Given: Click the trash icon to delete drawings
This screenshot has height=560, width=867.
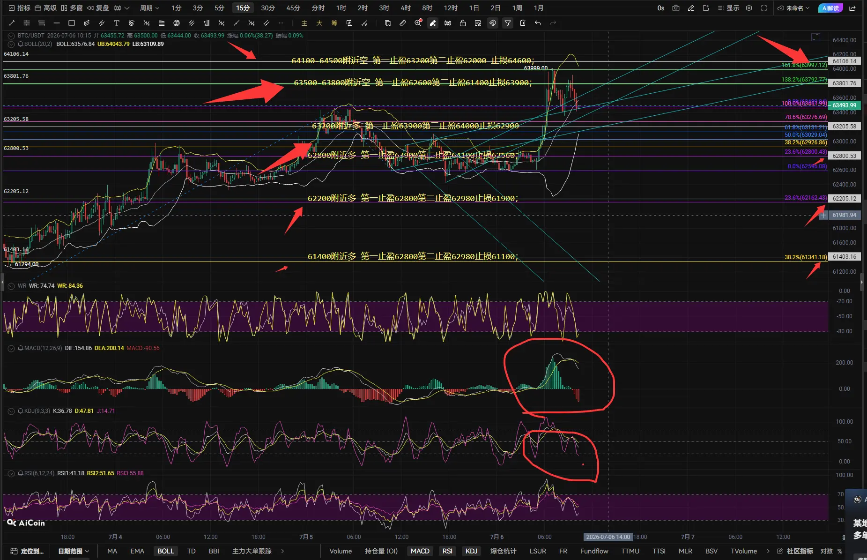Looking at the screenshot, I should tap(523, 23).
